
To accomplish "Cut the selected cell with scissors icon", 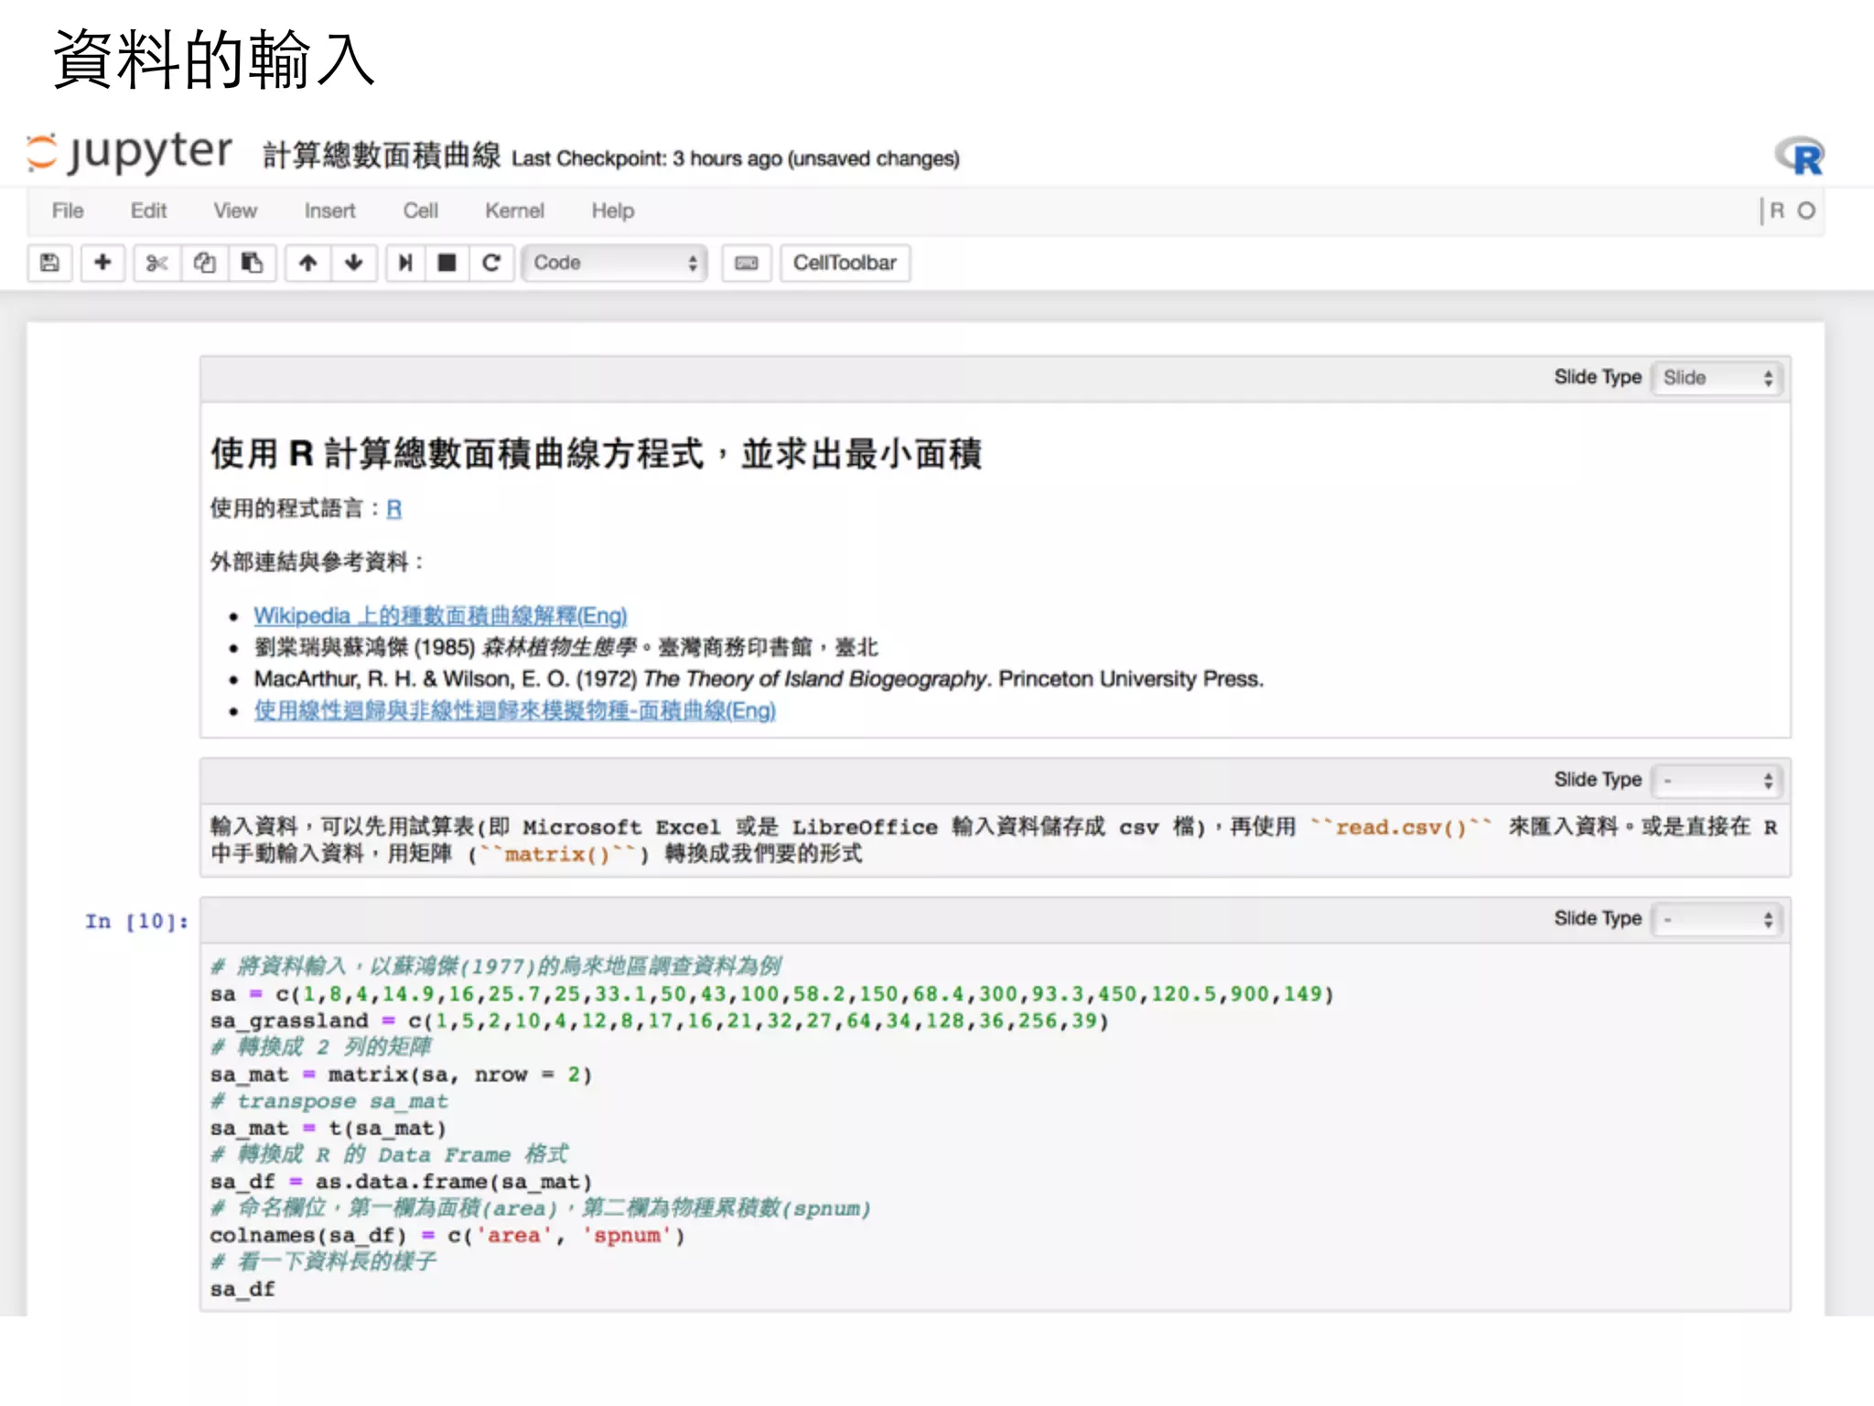I will (156, 264).
